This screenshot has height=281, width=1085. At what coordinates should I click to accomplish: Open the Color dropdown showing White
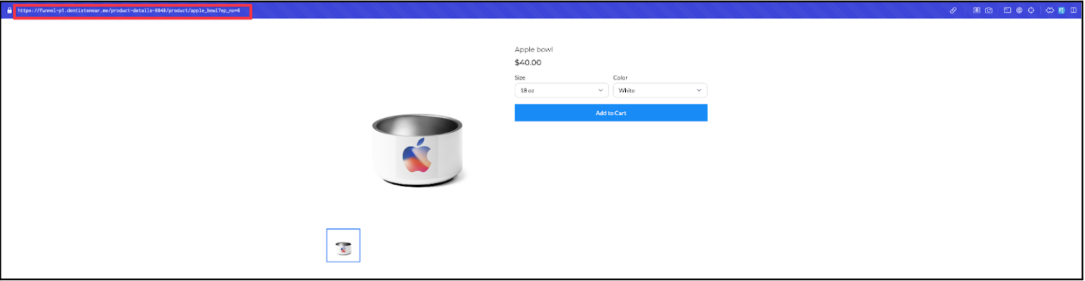660,91
